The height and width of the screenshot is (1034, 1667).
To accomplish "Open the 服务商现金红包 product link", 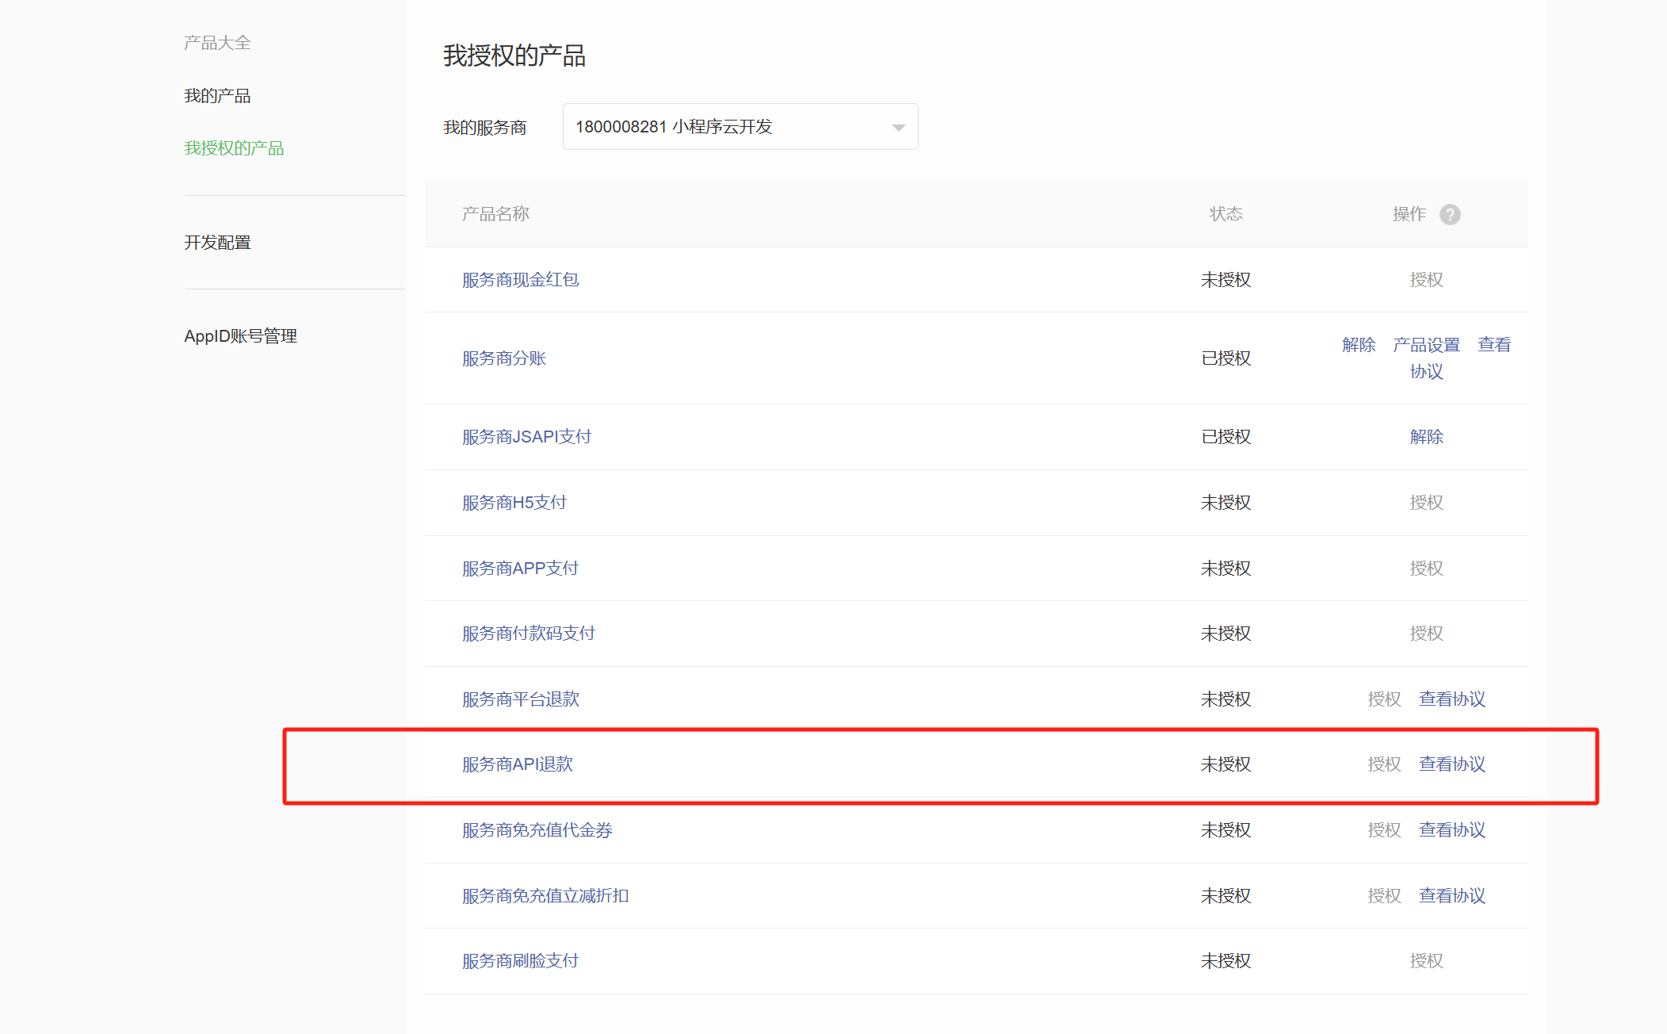I will (520, 280).
